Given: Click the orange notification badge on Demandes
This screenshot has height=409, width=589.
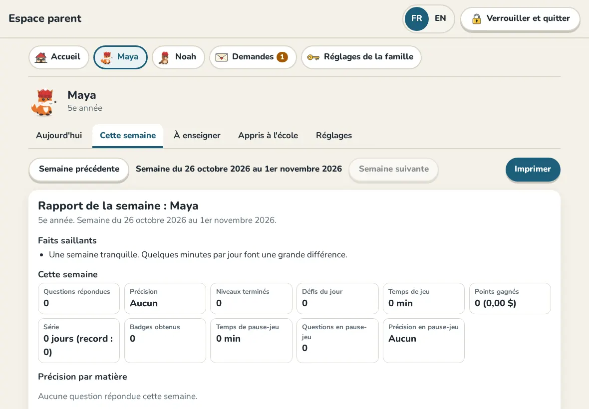Looking at the screenshot, I should point(282,57).
